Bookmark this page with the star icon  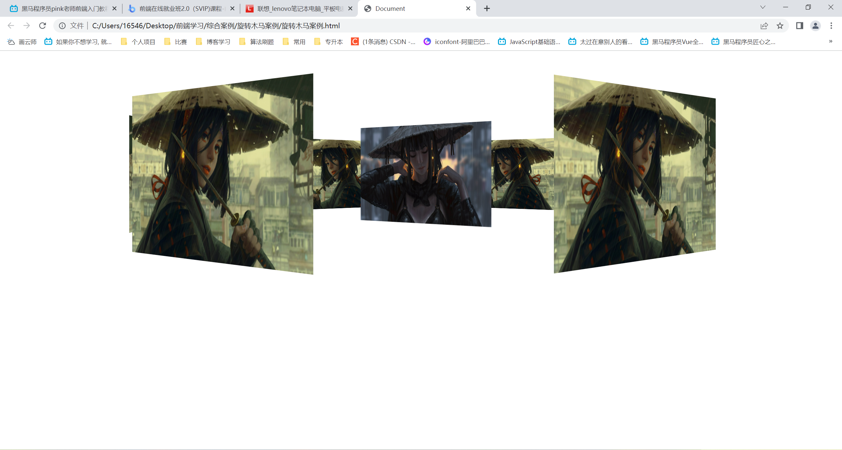click(x=780, y=26)
